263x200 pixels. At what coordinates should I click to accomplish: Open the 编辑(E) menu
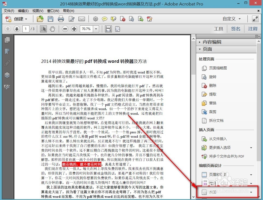[23, 11]
